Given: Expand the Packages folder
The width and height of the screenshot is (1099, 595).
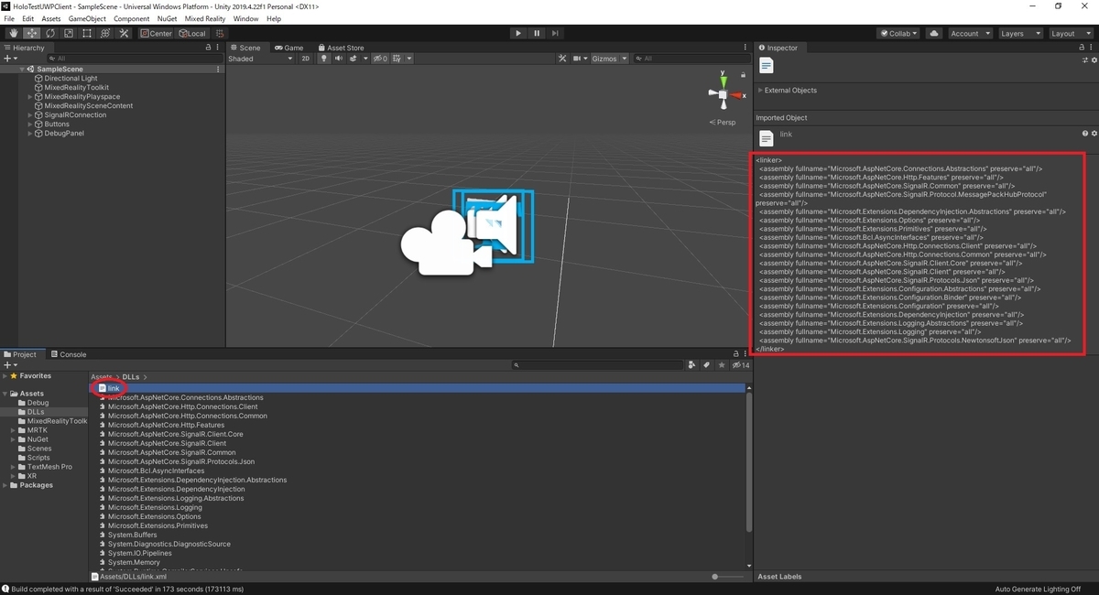Looking at the screenshot, I should 6,485.
